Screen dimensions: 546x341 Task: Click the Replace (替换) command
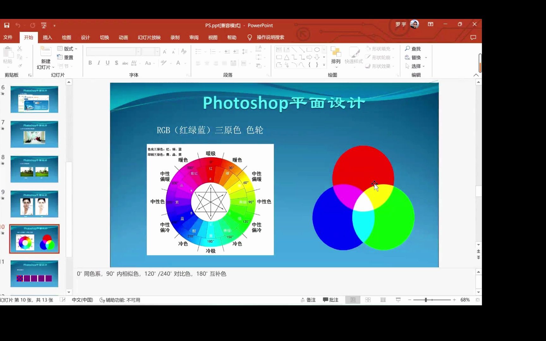coord(413,57)
